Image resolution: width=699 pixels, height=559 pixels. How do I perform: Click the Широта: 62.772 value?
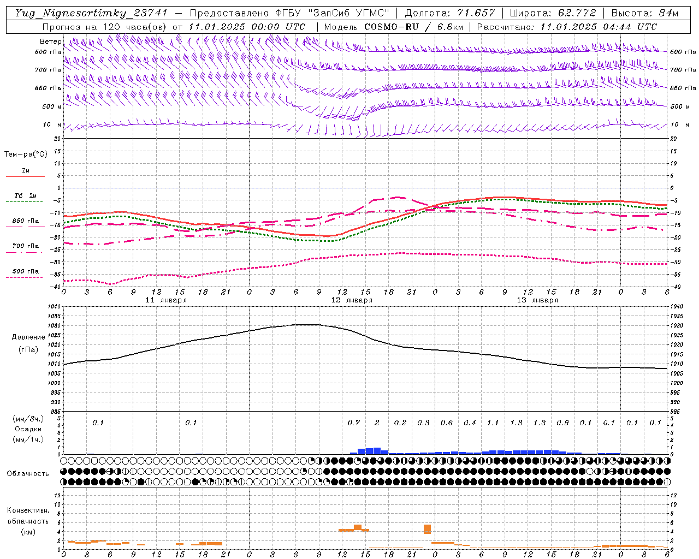click(x=553, y=13)
